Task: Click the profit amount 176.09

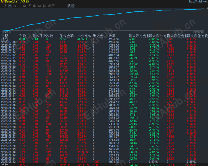Action: click(64, 124)
